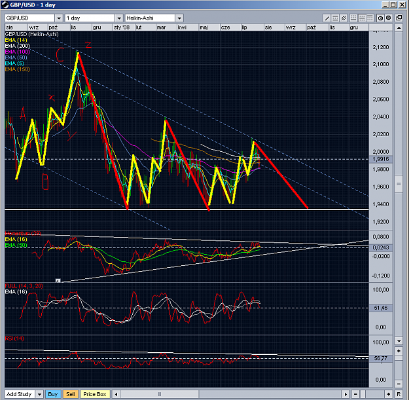The image size is (409, 400).
Task: Select the maj month header
Action: coord(209,27)
